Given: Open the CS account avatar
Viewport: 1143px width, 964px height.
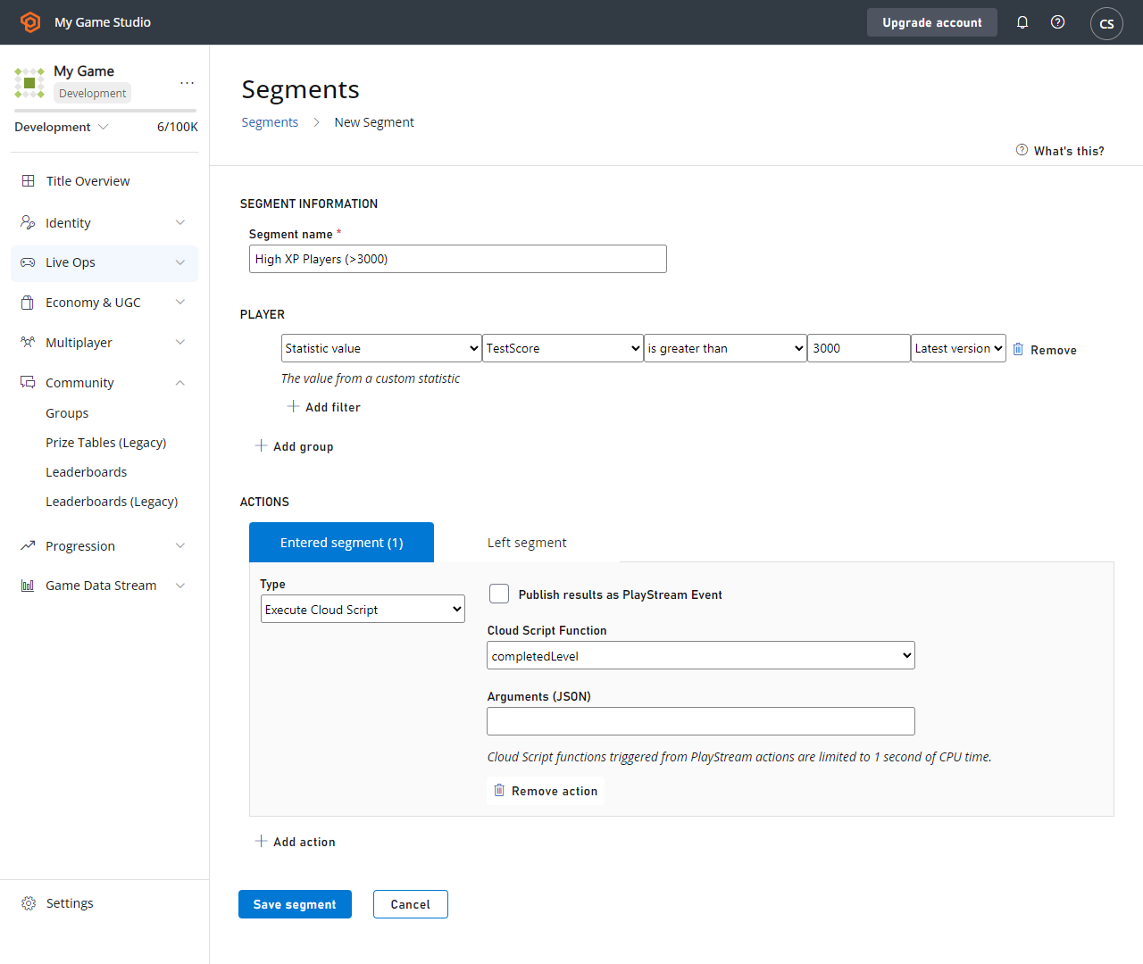Looking at the screenshot, I should (1106, 23).
